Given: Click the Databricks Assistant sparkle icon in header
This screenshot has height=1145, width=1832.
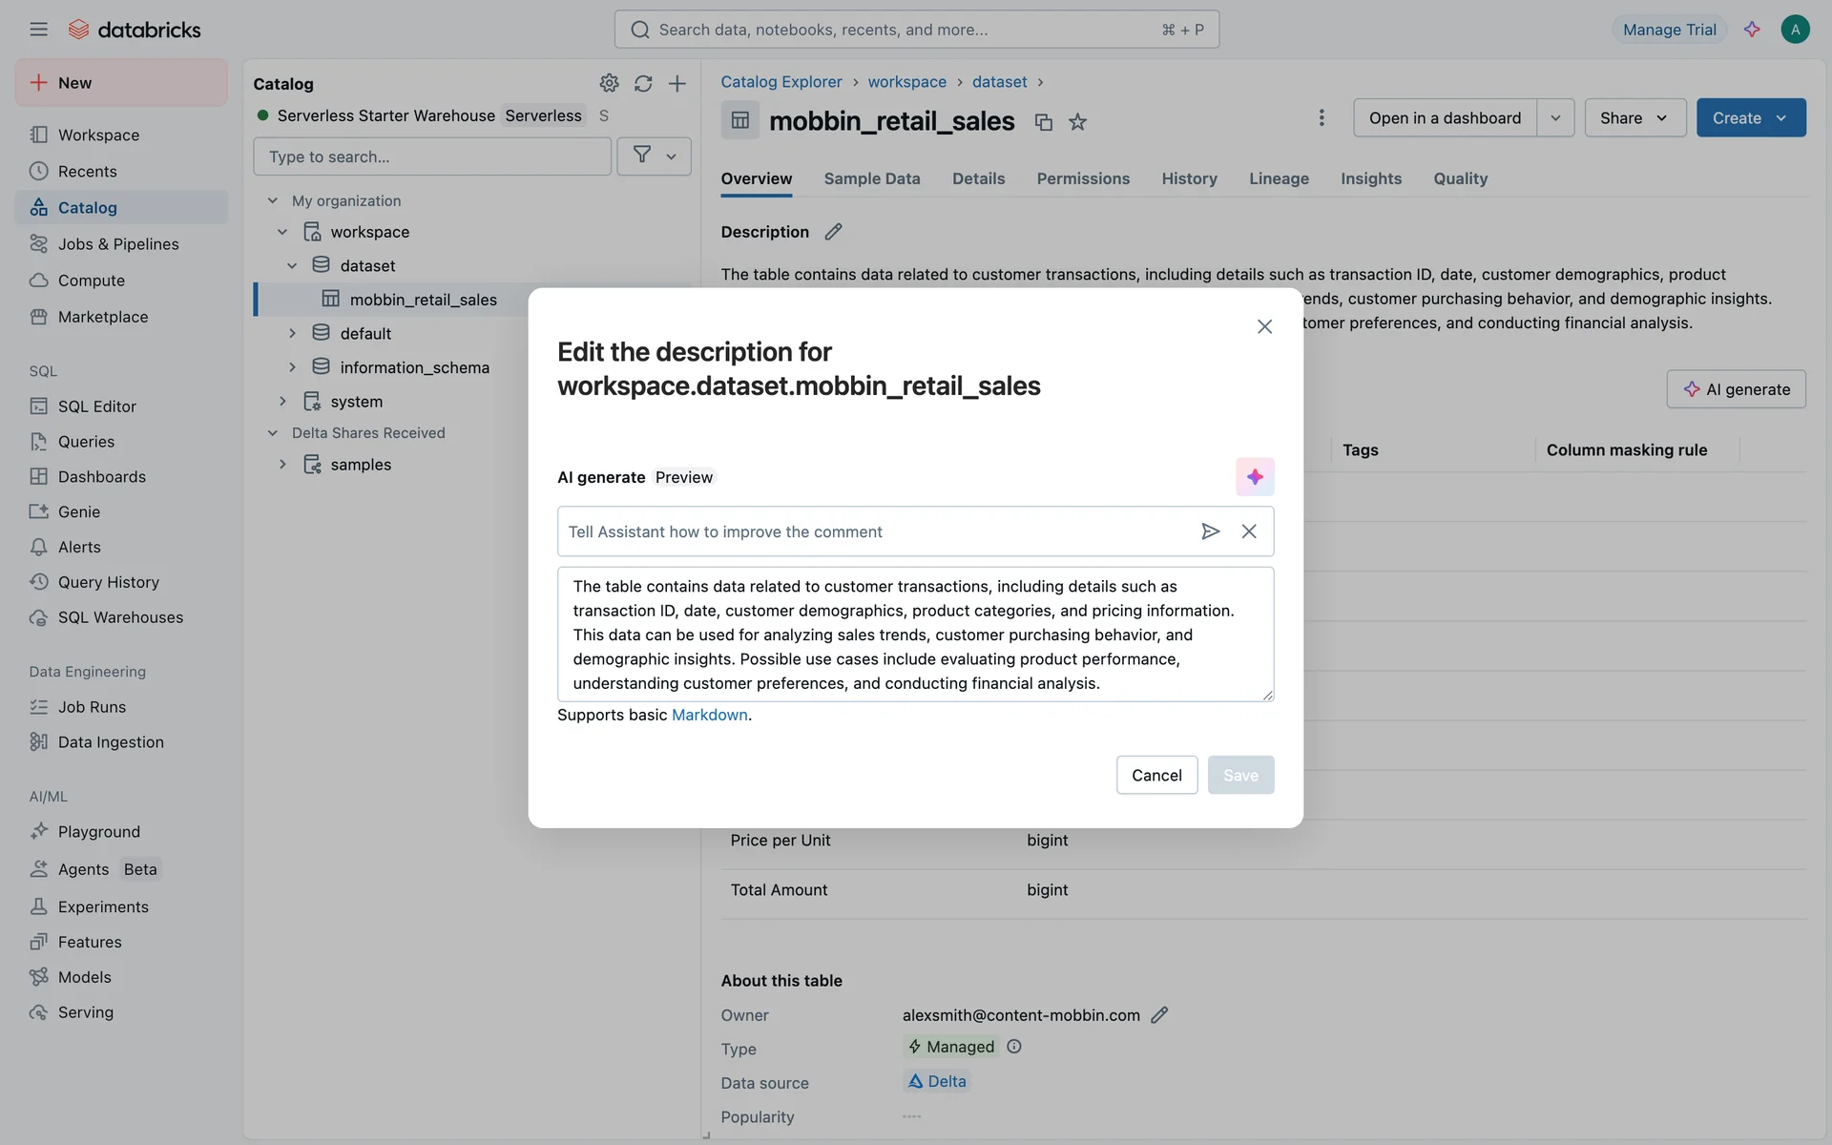Looking at the screenshot, I should (x=1752, y=30).
